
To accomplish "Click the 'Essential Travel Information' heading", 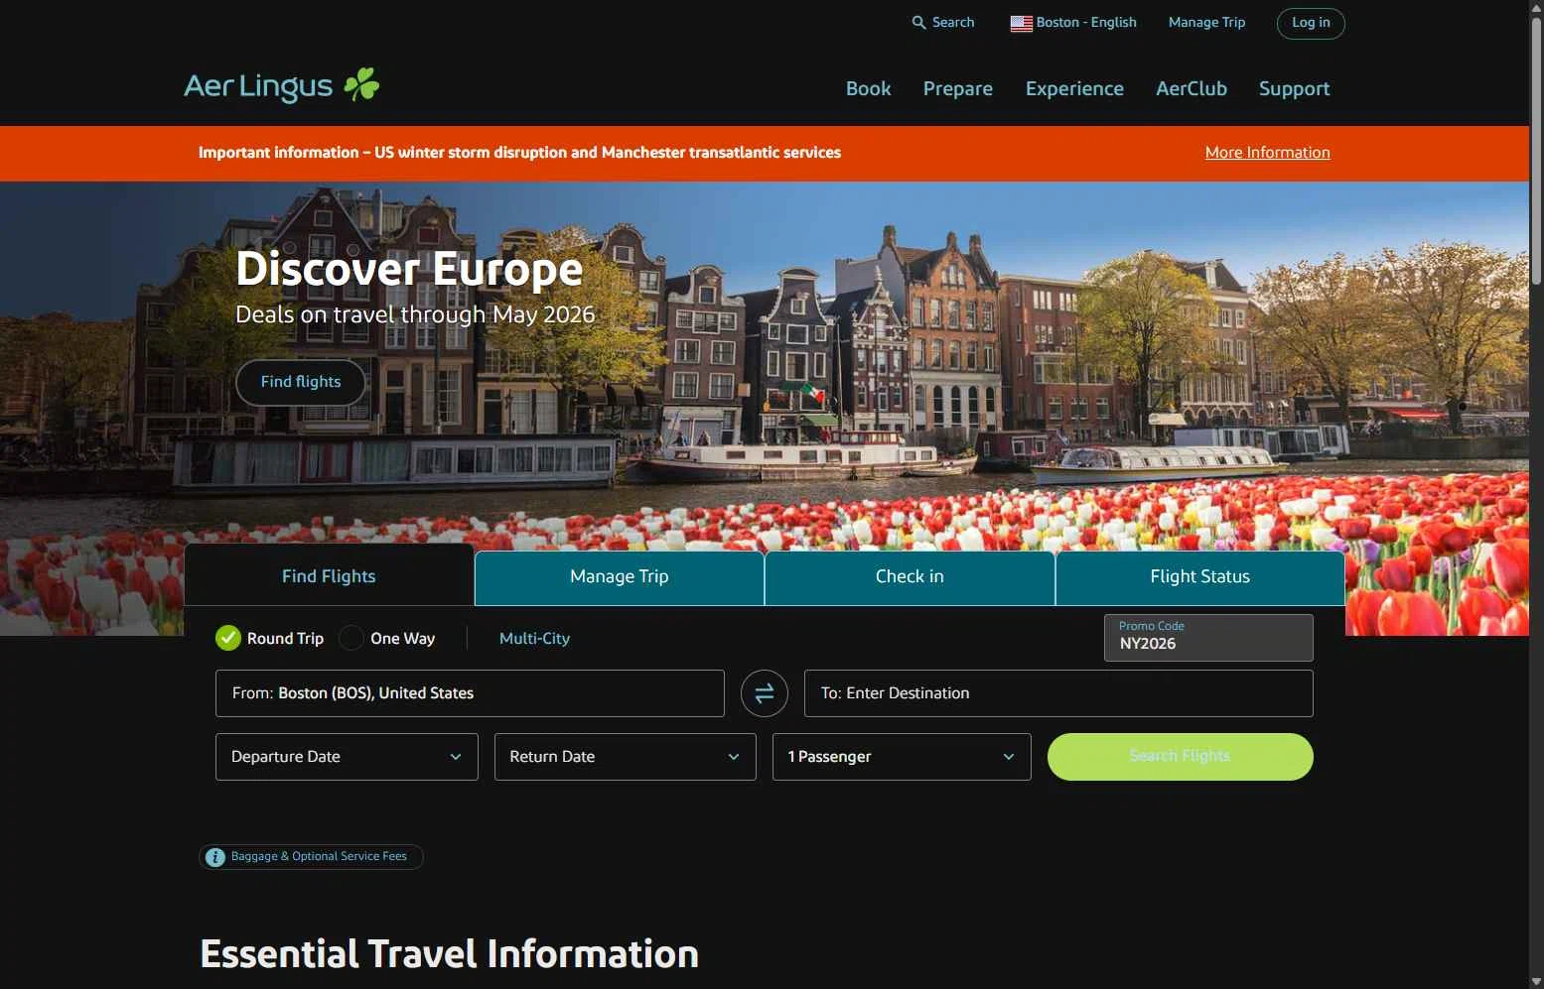I will [x=449, y=954].
